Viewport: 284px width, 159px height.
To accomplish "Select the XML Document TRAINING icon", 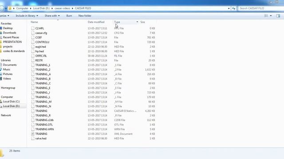I will pyautogui.click(x=33, y=134).
